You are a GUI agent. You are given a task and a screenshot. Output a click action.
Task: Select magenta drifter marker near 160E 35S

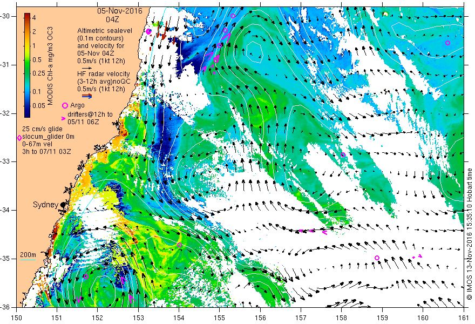(x=420, y=256)
